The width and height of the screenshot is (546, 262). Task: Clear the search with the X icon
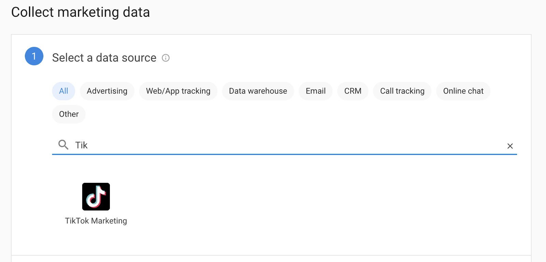pyautogui.click(x=510, y=146)
